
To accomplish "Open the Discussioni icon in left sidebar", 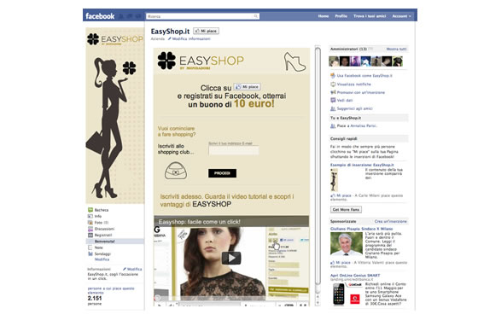I will [90, 229].
